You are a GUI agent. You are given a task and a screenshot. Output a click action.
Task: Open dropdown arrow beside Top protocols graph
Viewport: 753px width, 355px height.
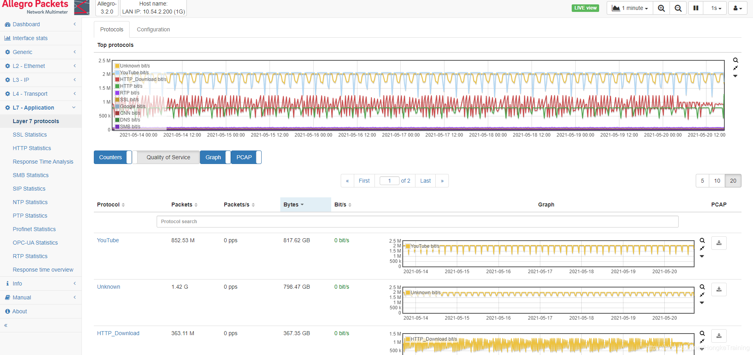coord(736,76)
